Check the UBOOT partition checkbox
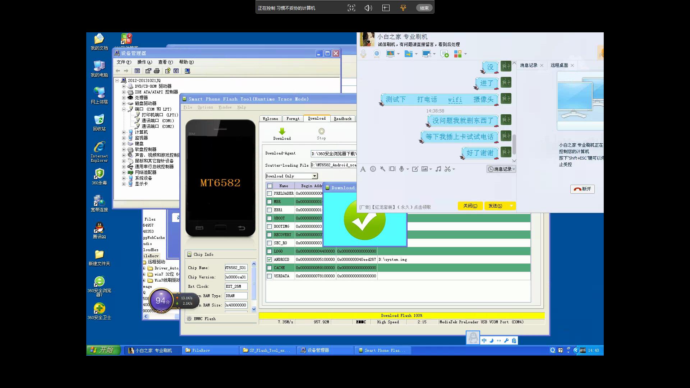Image resolution: width=690 pixels, height=388 pixels. pyautogui.click(x=269, y=218)
